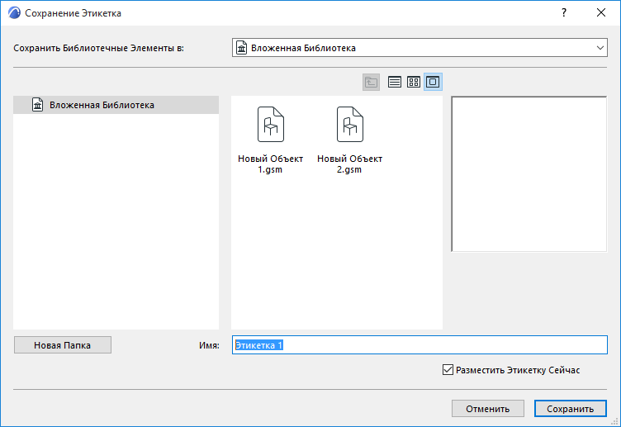
Task: Toggle Разместить Этикетку Сейчас checkbox
Action: coord(448,370)
